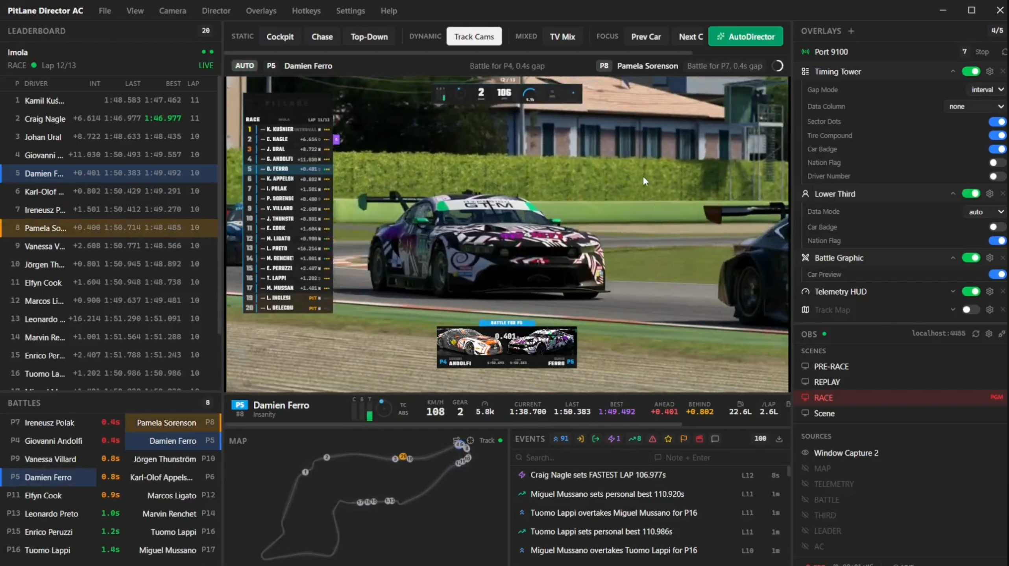Disable the Battle Graphic overlay toggle

[x=970, y=258]
